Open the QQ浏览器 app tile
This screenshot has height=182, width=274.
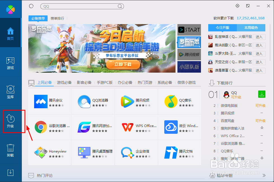click(x=93, y=102)
